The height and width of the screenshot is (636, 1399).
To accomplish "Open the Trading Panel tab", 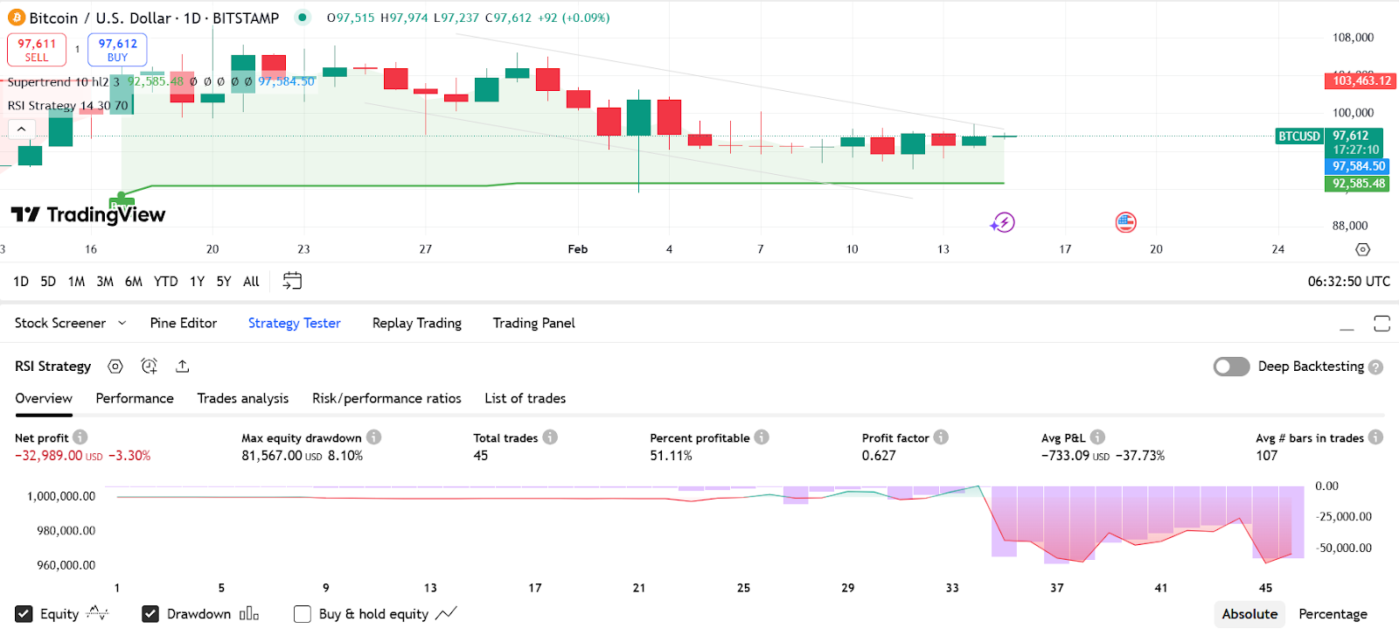I will click(x=534, y=323).
